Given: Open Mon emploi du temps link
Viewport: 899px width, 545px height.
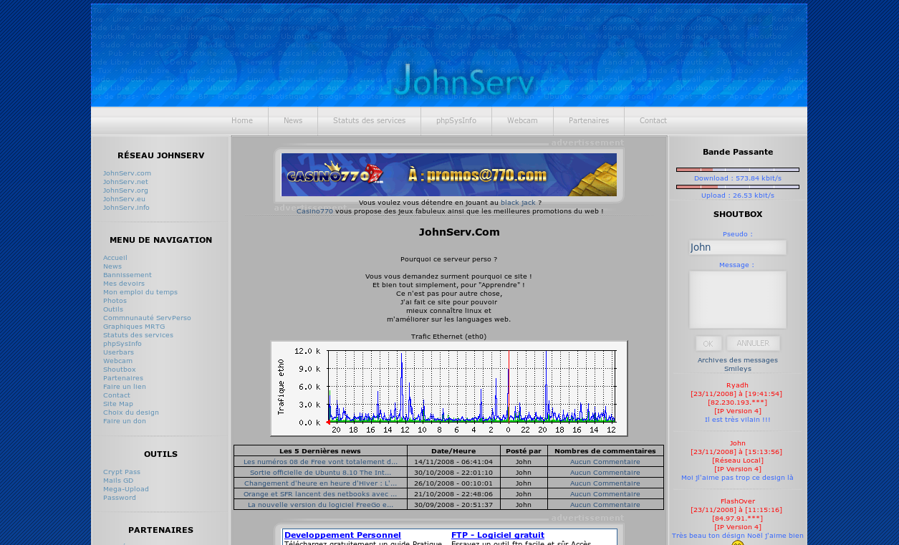Looking at the screenshot, I should [x=140, y=292].
